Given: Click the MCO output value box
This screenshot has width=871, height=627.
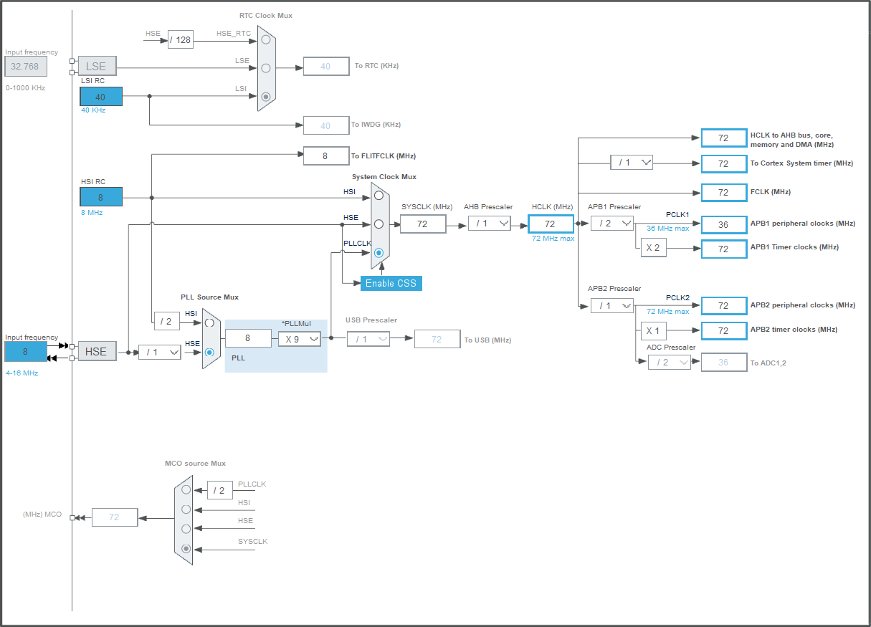Looking at the screenshot, I should click(x=115, y=517).
